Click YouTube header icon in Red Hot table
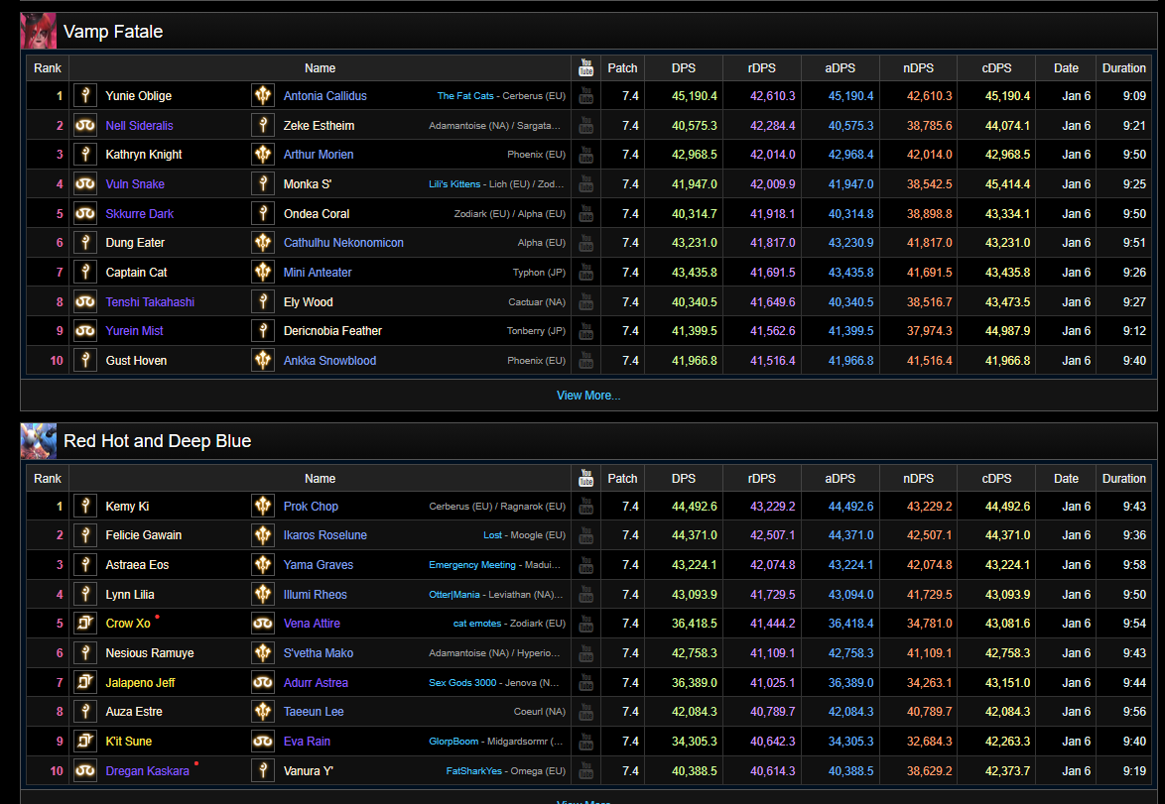The image size is (1165, 804). (586, 478)
